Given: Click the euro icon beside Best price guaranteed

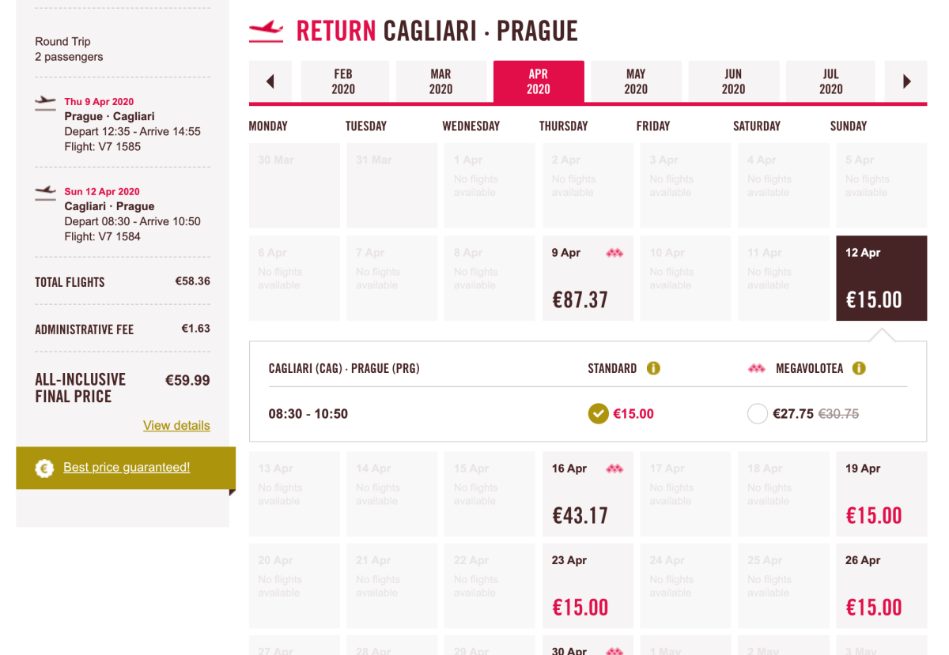Looking at the screenshot, I should (44, 468).
